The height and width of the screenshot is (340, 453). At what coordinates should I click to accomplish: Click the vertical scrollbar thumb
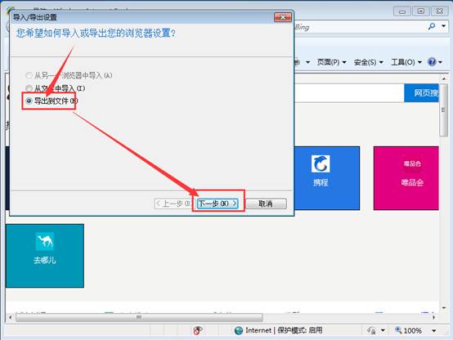[x=444, y=110]
